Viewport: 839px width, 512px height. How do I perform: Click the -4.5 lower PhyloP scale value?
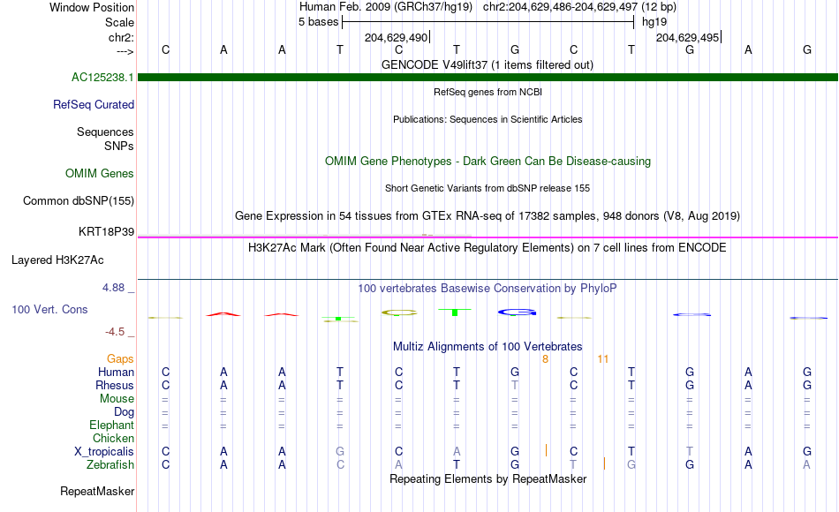[115, 332]
